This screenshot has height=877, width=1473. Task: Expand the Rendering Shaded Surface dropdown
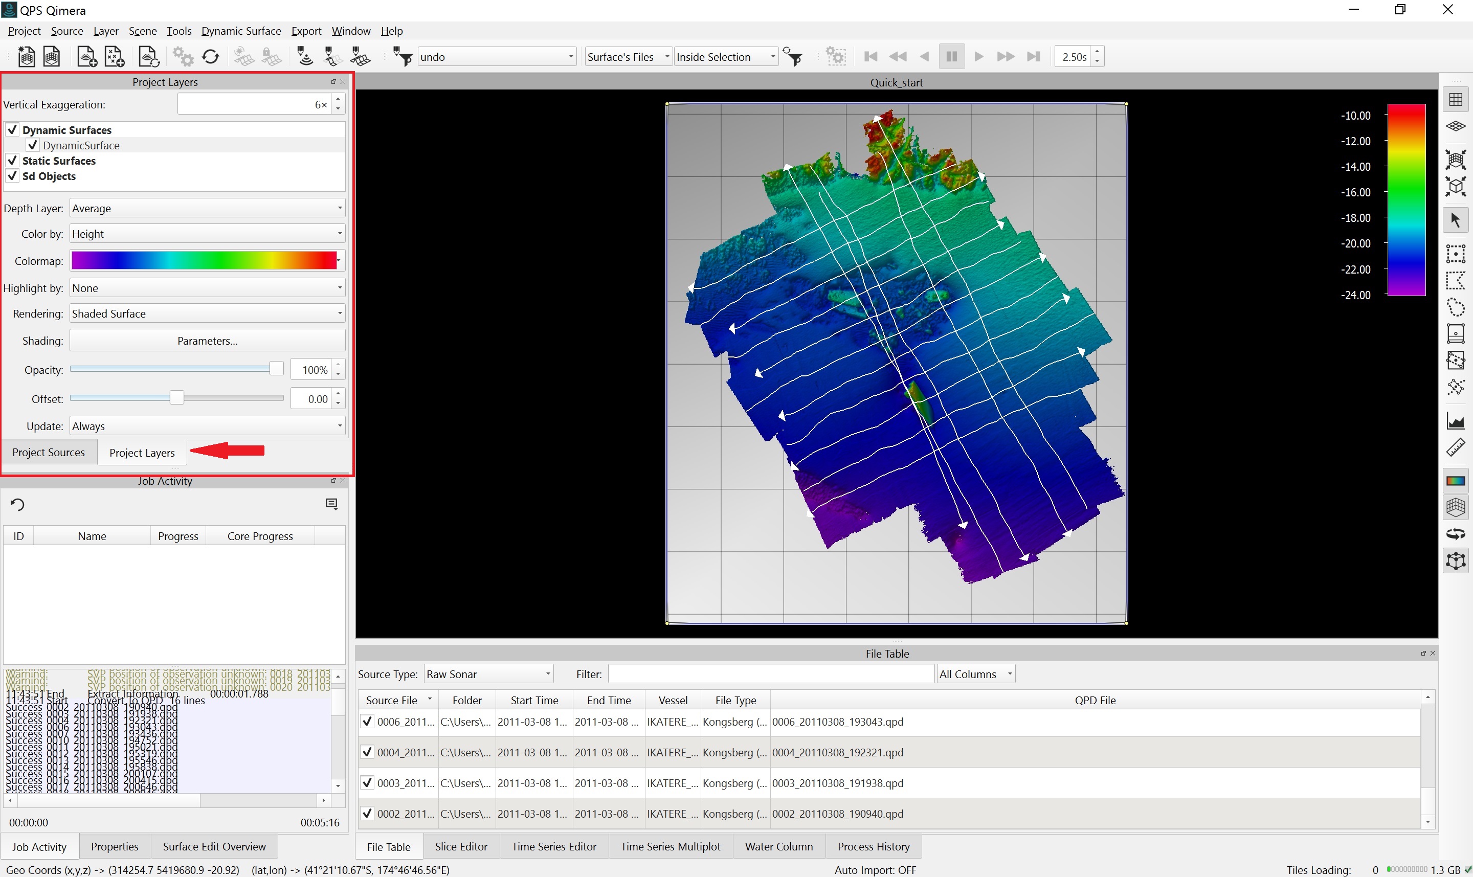point(207,314)
